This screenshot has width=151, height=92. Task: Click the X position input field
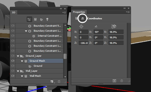pyautogui.click(x=83, y=32)
